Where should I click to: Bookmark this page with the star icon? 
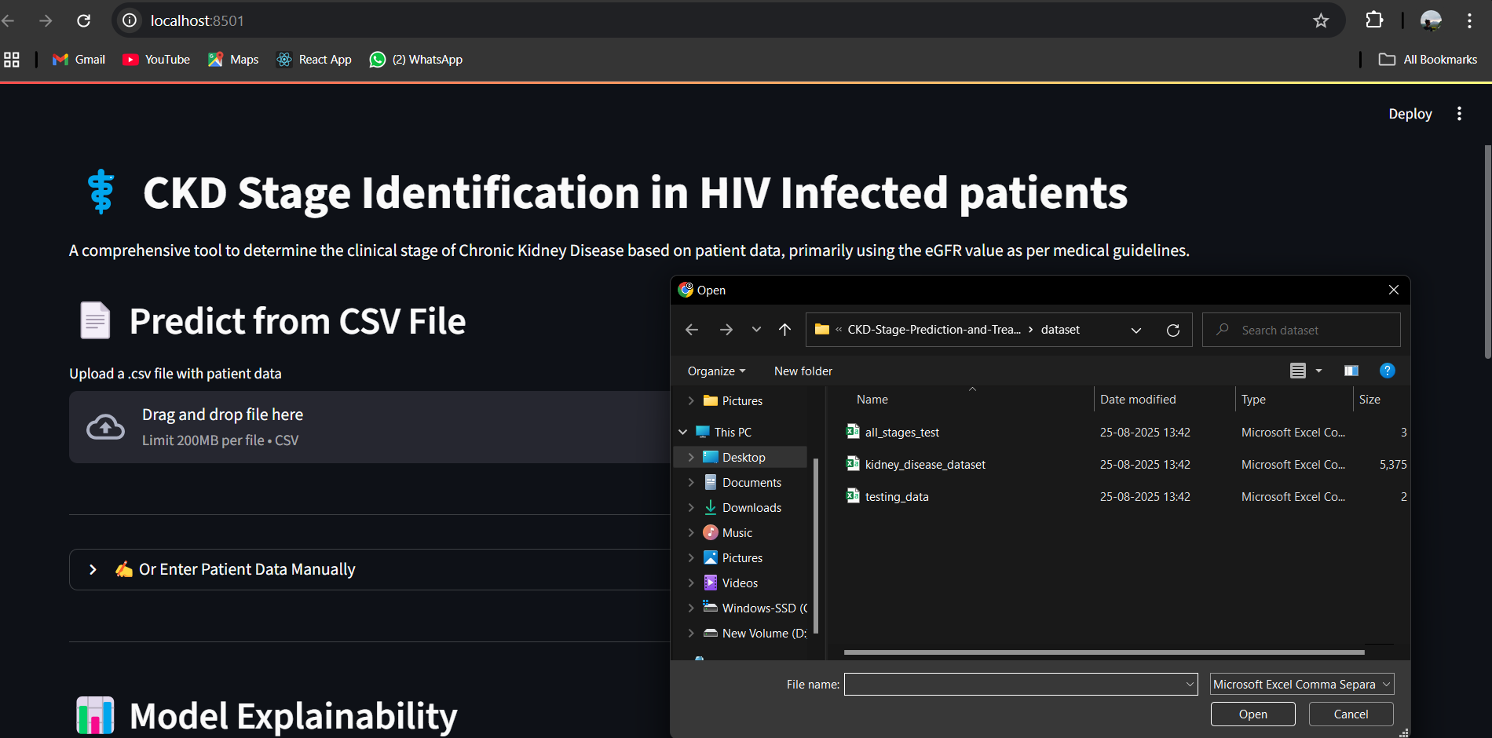pyautogui.click(x=1321, y=20)
